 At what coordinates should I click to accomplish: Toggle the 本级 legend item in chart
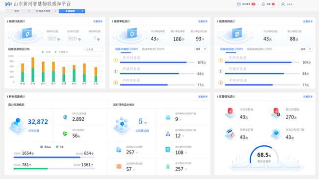(46, 52)
